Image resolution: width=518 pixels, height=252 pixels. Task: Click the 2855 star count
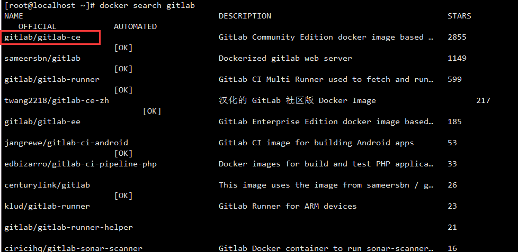click(457, 37)
